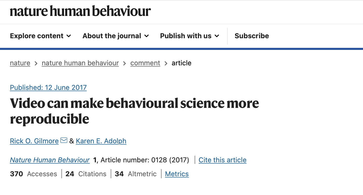Expand the About the journal chevron
This screenshot has width=363, height=195.
click(147, 36)
